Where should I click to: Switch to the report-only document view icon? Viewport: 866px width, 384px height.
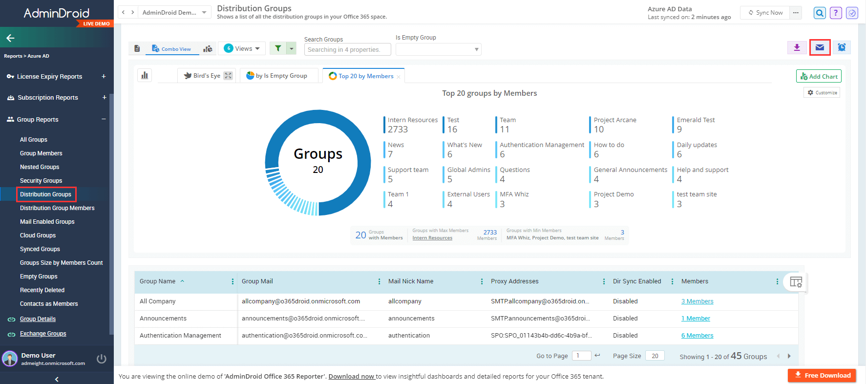(x=137, y=48)
